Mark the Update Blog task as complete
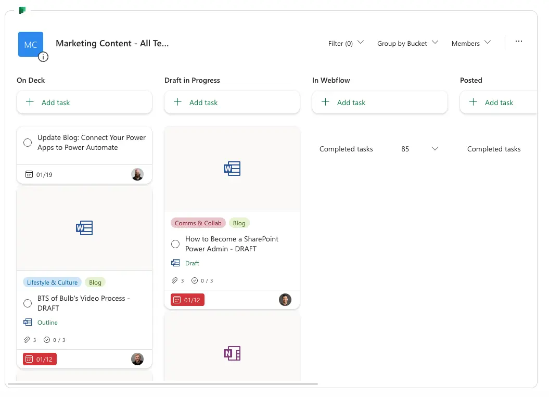This screenshot has width=549, height=397. 28,142
